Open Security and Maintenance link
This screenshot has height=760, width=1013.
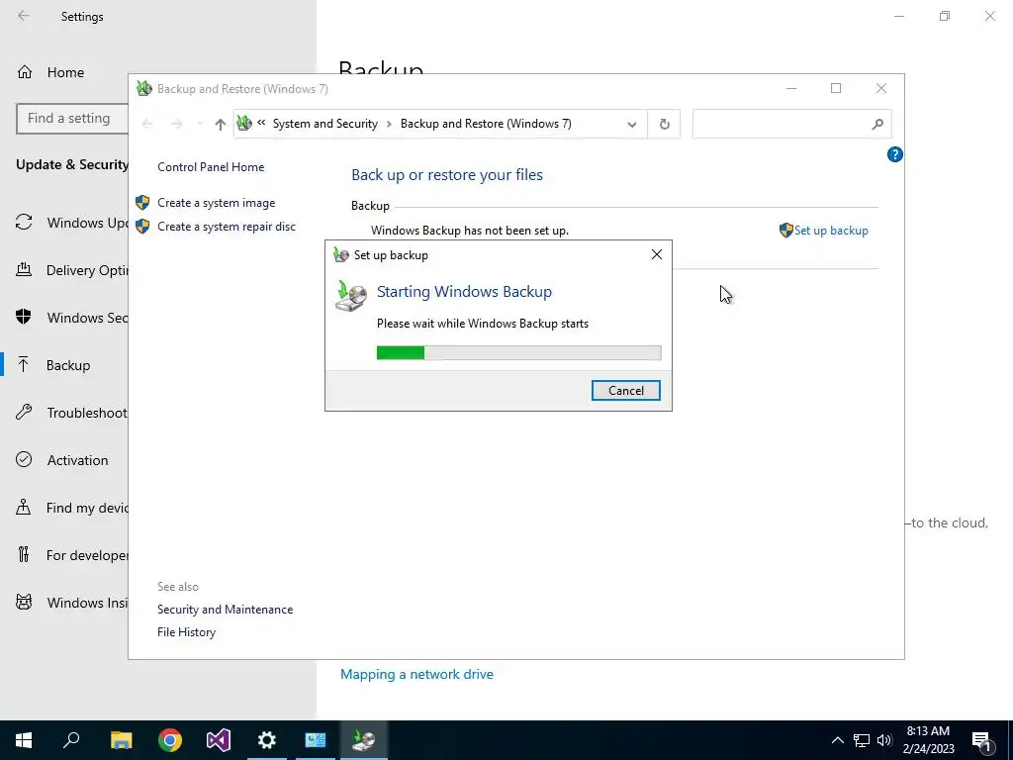coord(225,610)
